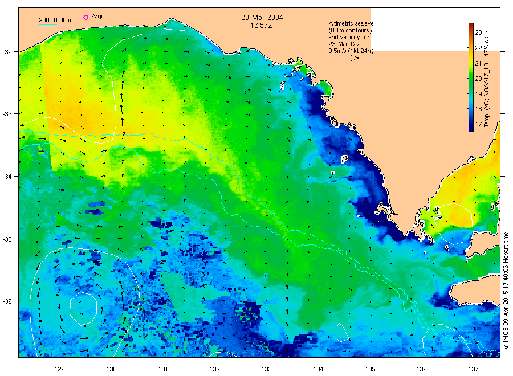Click the 136 longitude axis label
Viewport: 513px width, 376px height.
[422, 369]
